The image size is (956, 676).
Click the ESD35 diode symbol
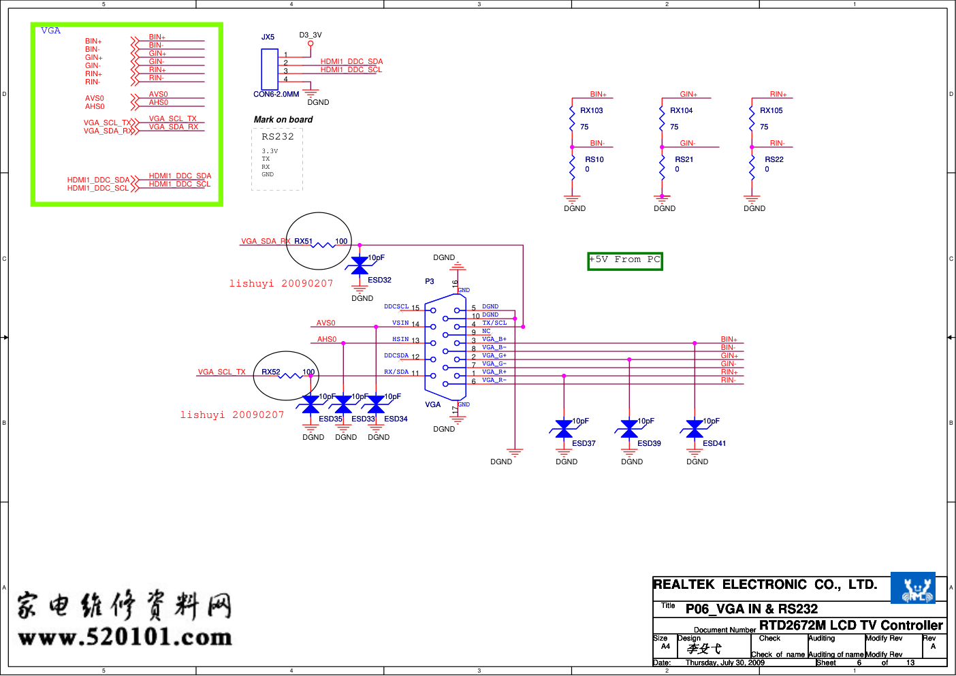pos(310,405)
